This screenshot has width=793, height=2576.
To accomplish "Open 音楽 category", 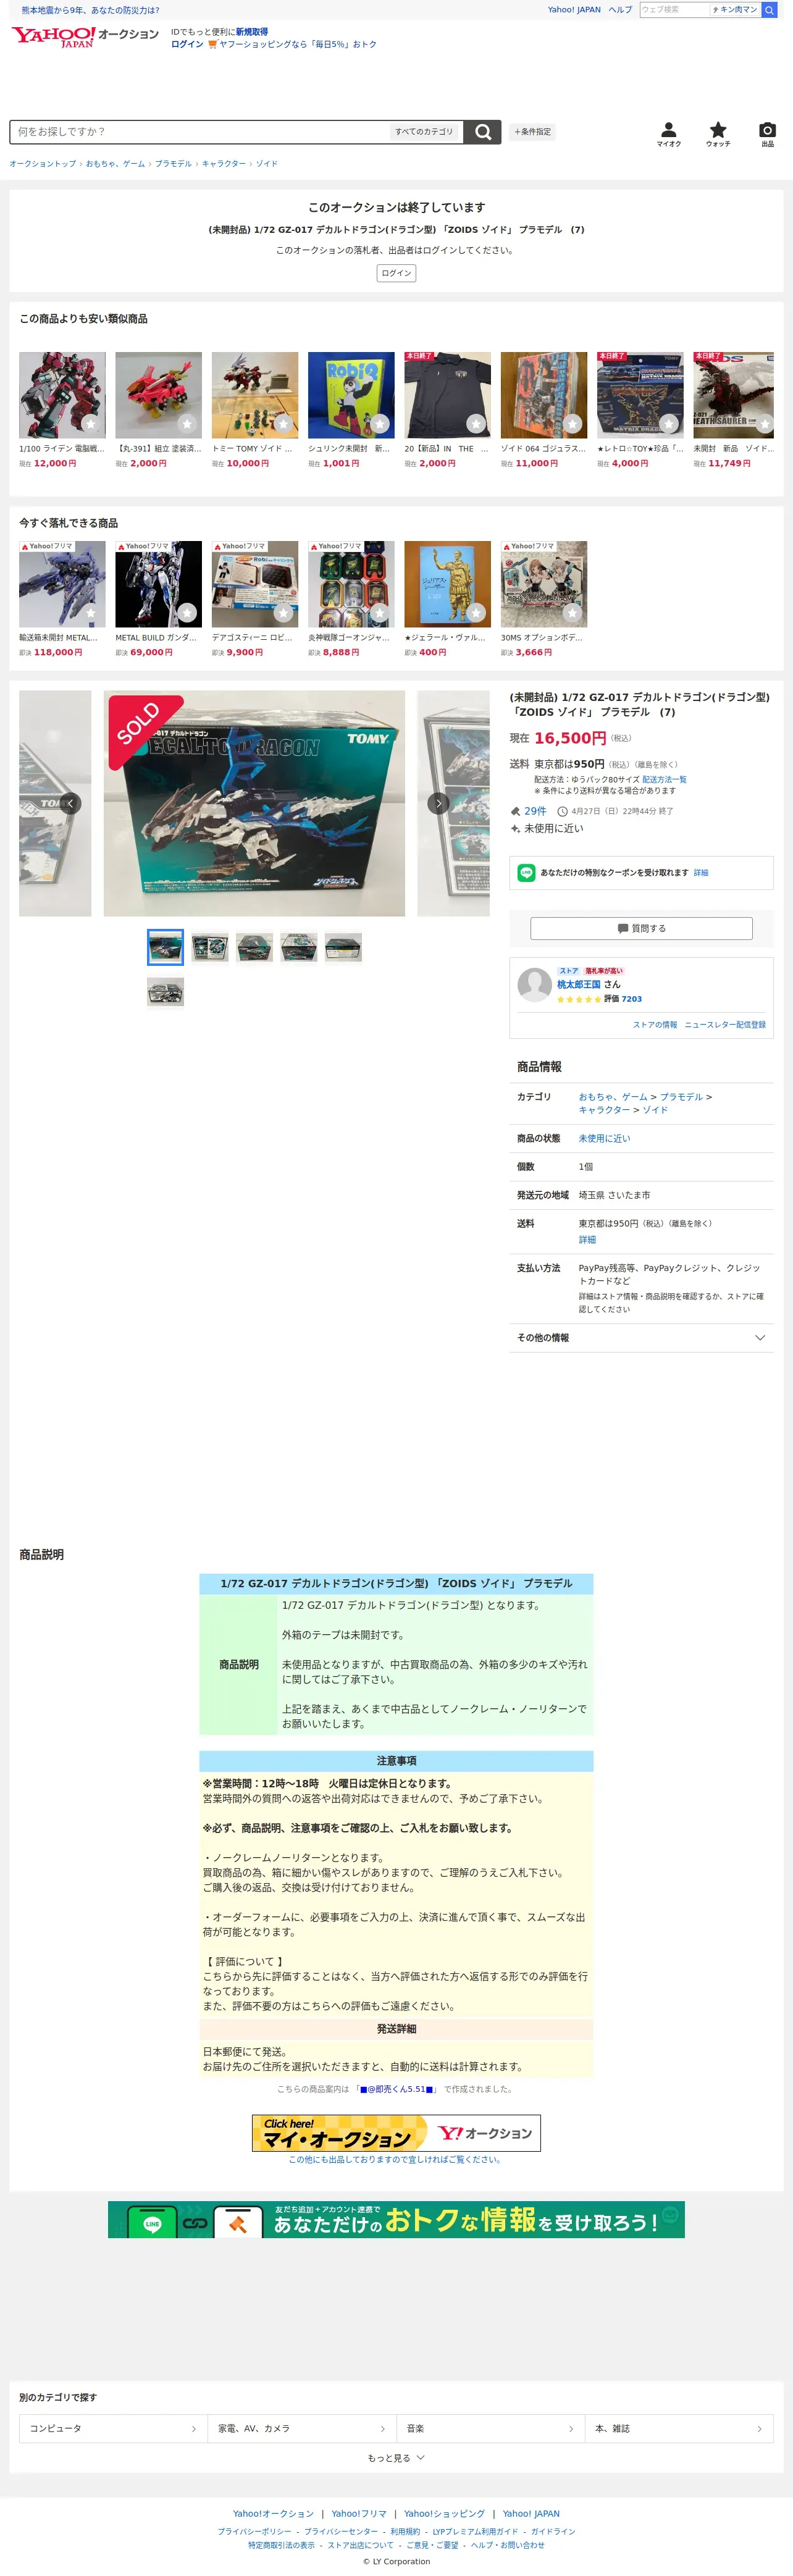I will tap(490, 2429).
